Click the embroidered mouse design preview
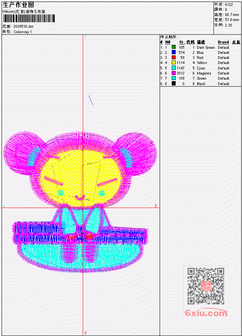This screenshot has height=336, width=242. click(x=80, y=202)
